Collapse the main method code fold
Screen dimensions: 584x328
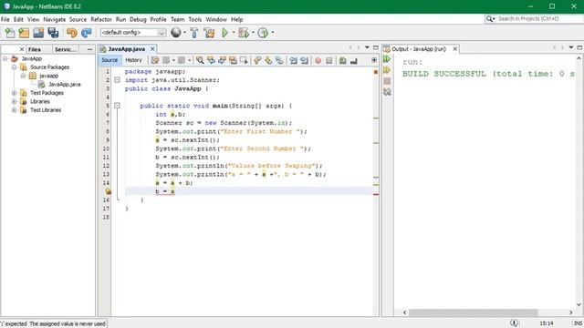[117, 106]
